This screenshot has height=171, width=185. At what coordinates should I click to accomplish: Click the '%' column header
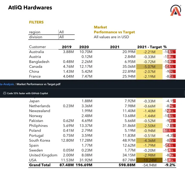(165, 47)
